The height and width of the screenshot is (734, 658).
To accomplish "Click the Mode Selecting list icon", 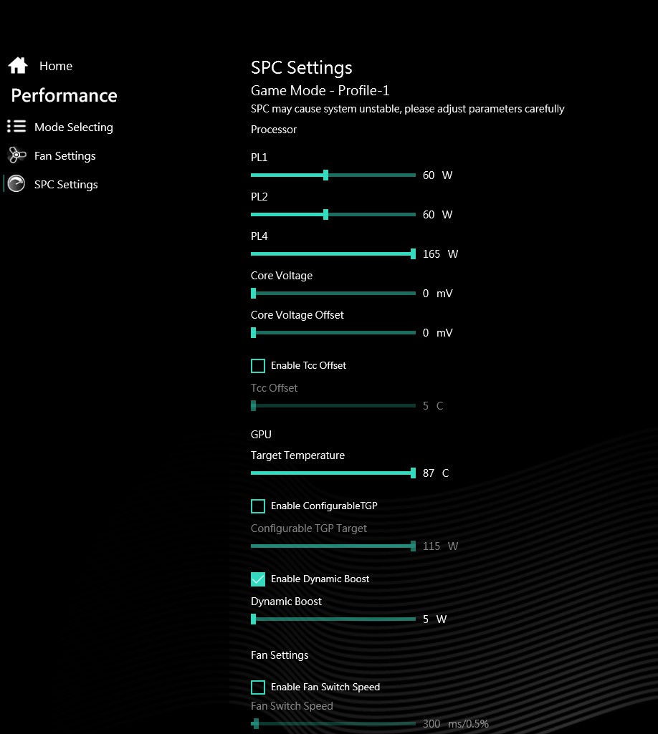I will pyautogui.click(x=16, y=126).
